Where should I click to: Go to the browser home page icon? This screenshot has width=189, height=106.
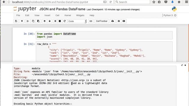(179, 2)
